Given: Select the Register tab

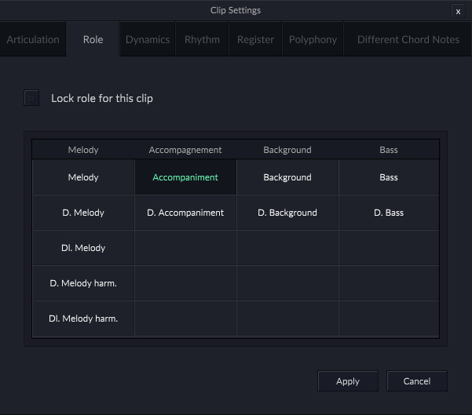Looking at the screenshot, I should pyautogui.click(x=255, y=40).
